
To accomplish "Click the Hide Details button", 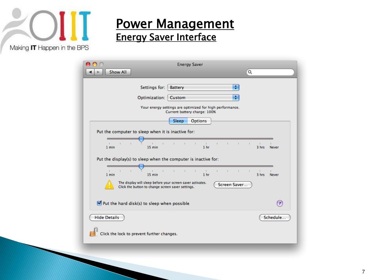I will click(x=107, y=217).
